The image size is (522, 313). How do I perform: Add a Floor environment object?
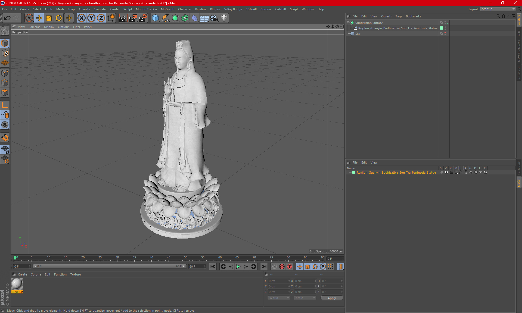tap(204, 18)
